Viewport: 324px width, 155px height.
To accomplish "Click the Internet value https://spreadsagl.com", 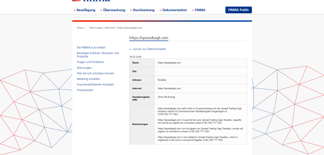I will [169, 89].
